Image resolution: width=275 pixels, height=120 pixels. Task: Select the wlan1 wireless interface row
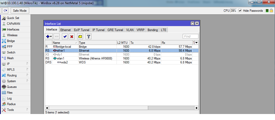122,58
